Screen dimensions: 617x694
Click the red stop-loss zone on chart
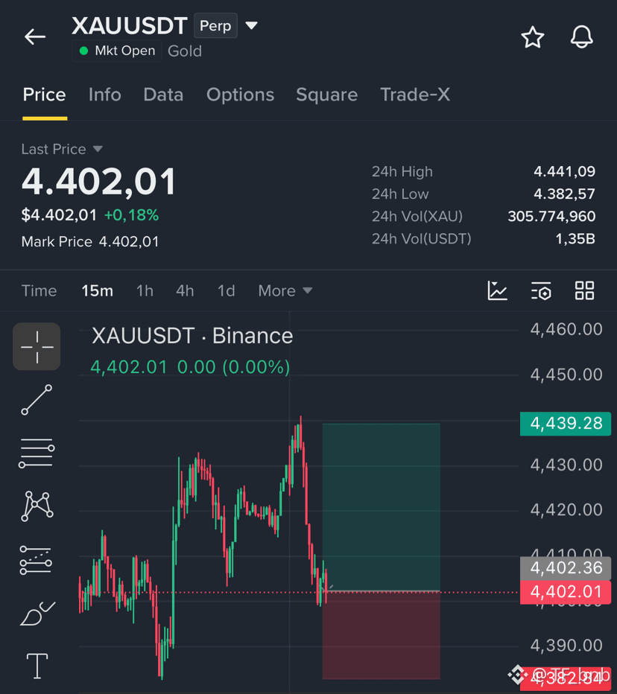pos(382,635)
